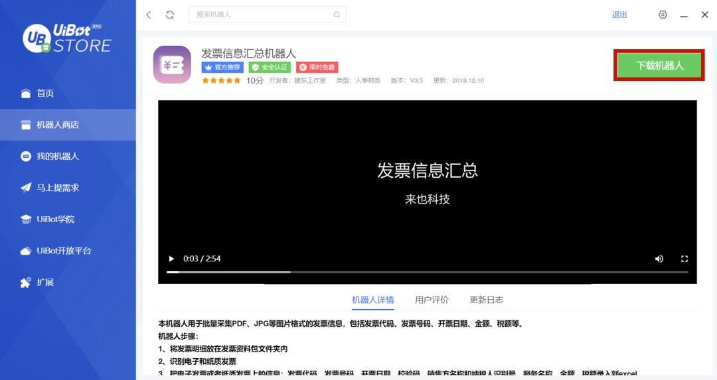Image resolution: width=717 pixels, height=380 pixels.
Task: Click the refresh icon
Action: 170,15
